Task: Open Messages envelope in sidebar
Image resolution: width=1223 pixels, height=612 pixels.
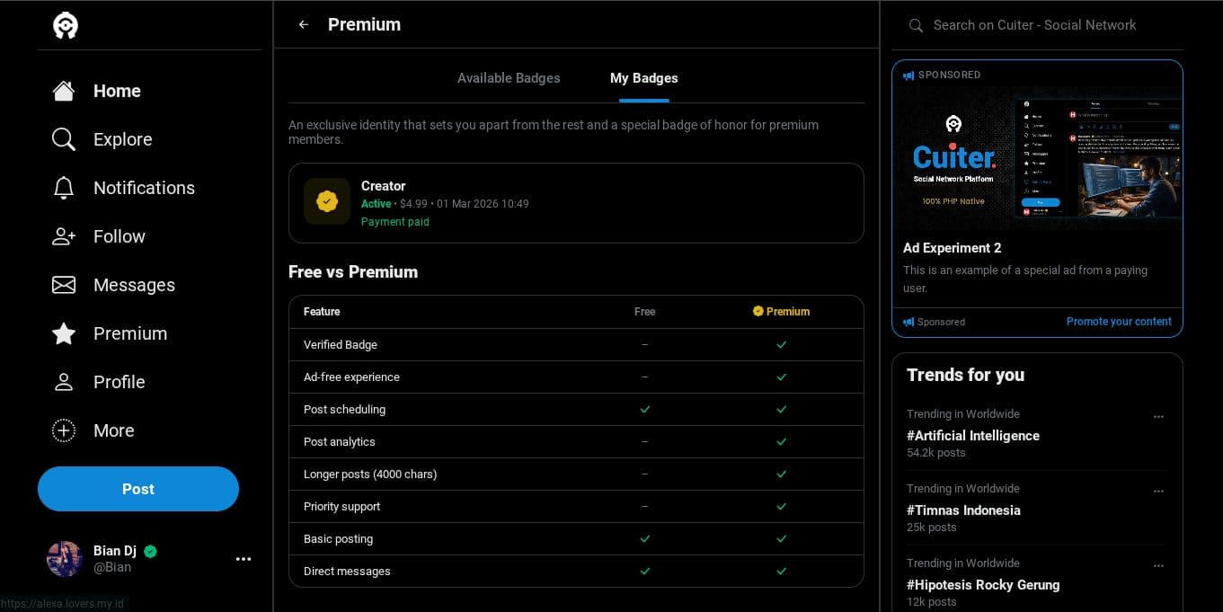Action: point(64,285)
